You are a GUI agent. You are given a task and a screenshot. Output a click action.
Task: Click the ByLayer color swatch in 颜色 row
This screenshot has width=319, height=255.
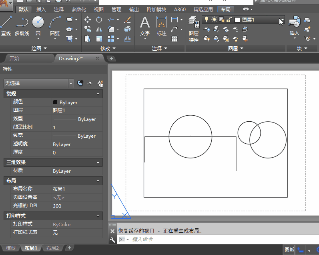55,102
